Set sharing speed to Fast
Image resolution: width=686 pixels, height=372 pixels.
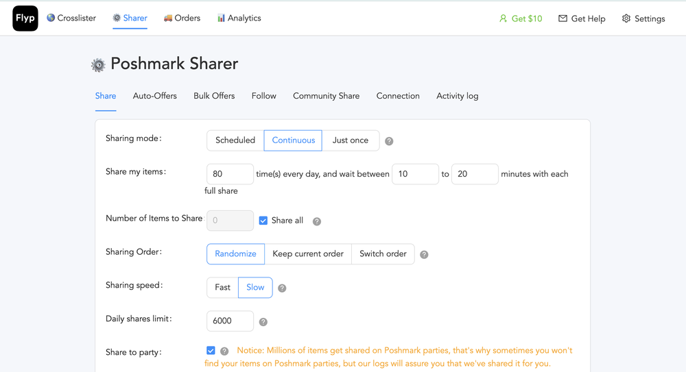tap(223, 287)
